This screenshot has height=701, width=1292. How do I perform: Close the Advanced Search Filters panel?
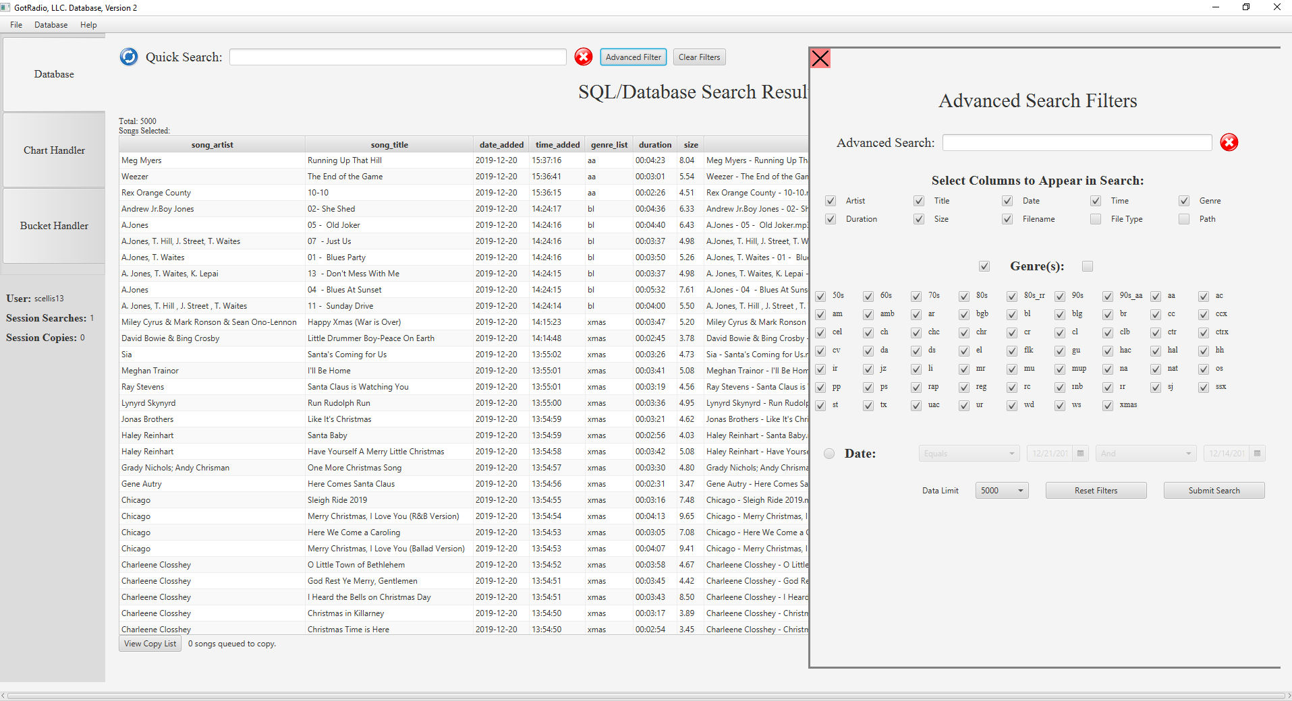coord(820,58)
